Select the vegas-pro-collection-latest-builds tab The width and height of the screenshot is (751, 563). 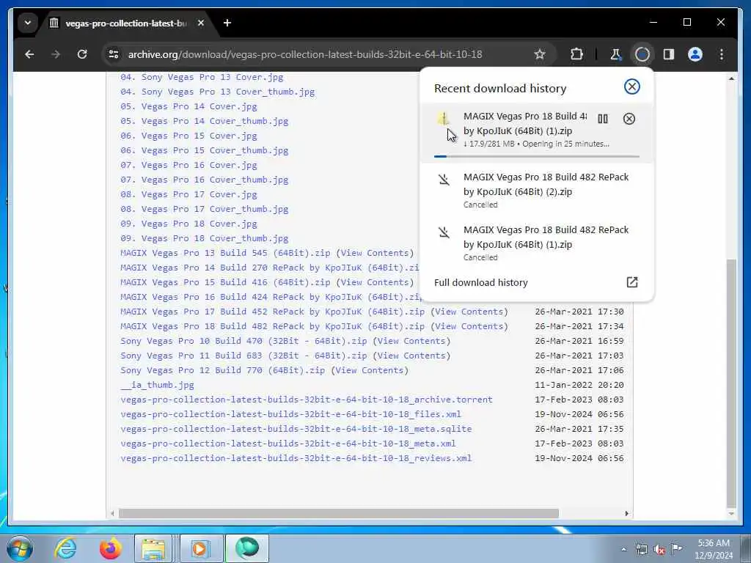point(125,23)
